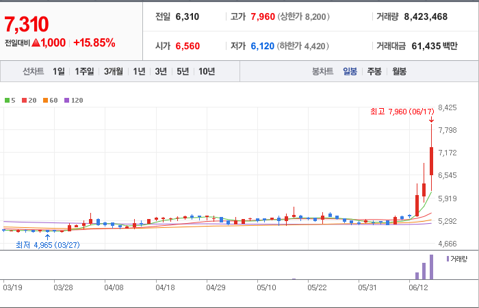Viewport: 479px width, 308px height.
Task: Click the +15.85% change value
Action: coord(94,42)
